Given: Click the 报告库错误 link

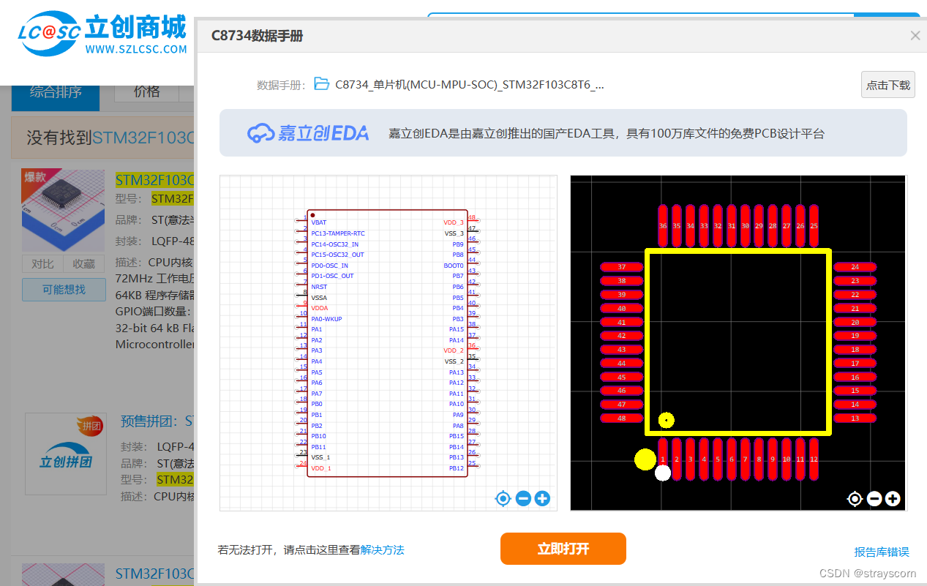Looking at the screenshot, I should [x=882, y=552].
